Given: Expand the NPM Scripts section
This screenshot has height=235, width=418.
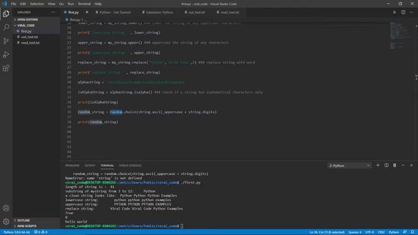Looking at the screenshot, I should (27, 226).
